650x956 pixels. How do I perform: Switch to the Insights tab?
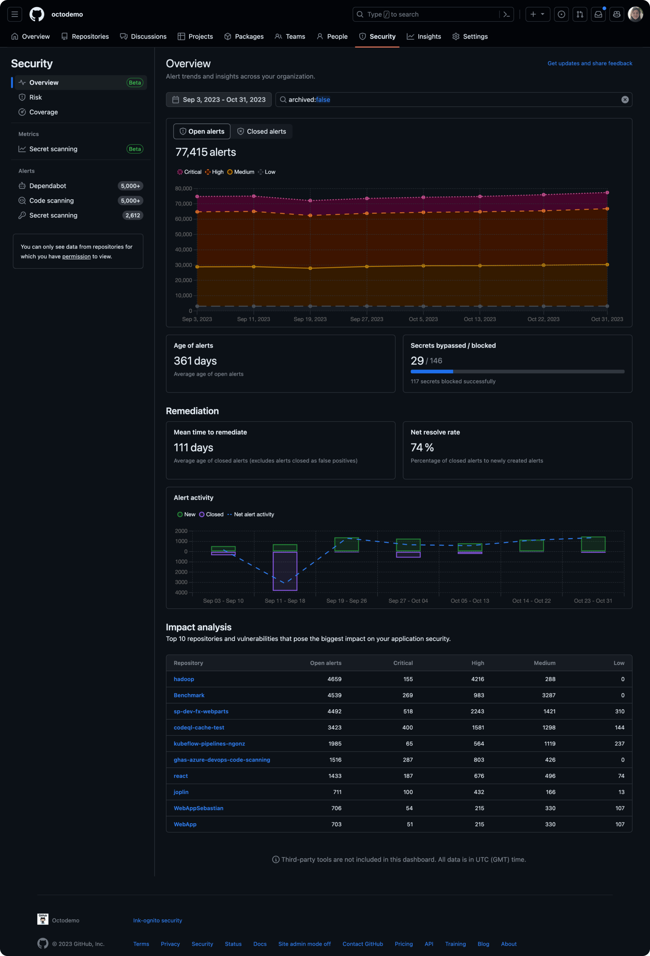pyautogui.click(x=424, y=37)
